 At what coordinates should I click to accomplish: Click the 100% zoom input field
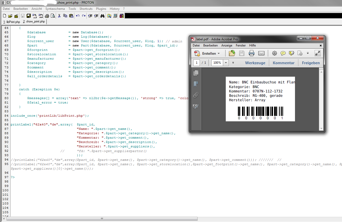[217, 63]
